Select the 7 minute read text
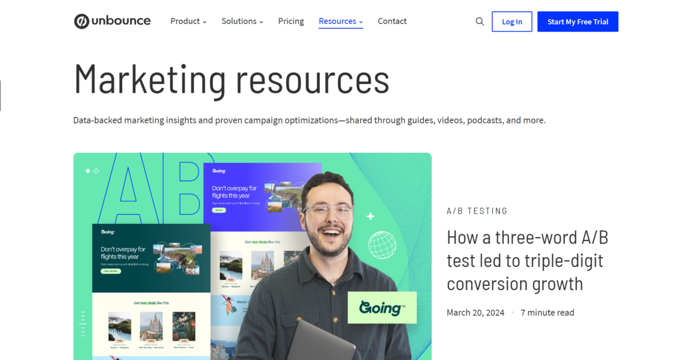This screenshot has width=690, height=360. click(547, 313)
